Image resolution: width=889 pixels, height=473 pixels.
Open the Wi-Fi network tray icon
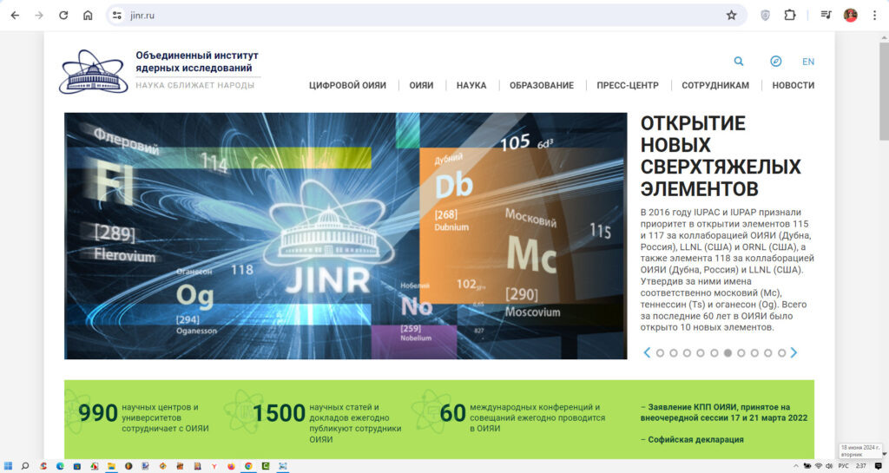[819, 466]
